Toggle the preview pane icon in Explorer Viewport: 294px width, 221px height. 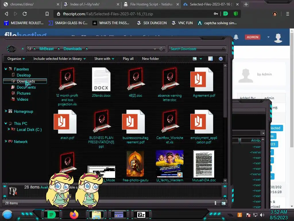[x=210, y=59]
